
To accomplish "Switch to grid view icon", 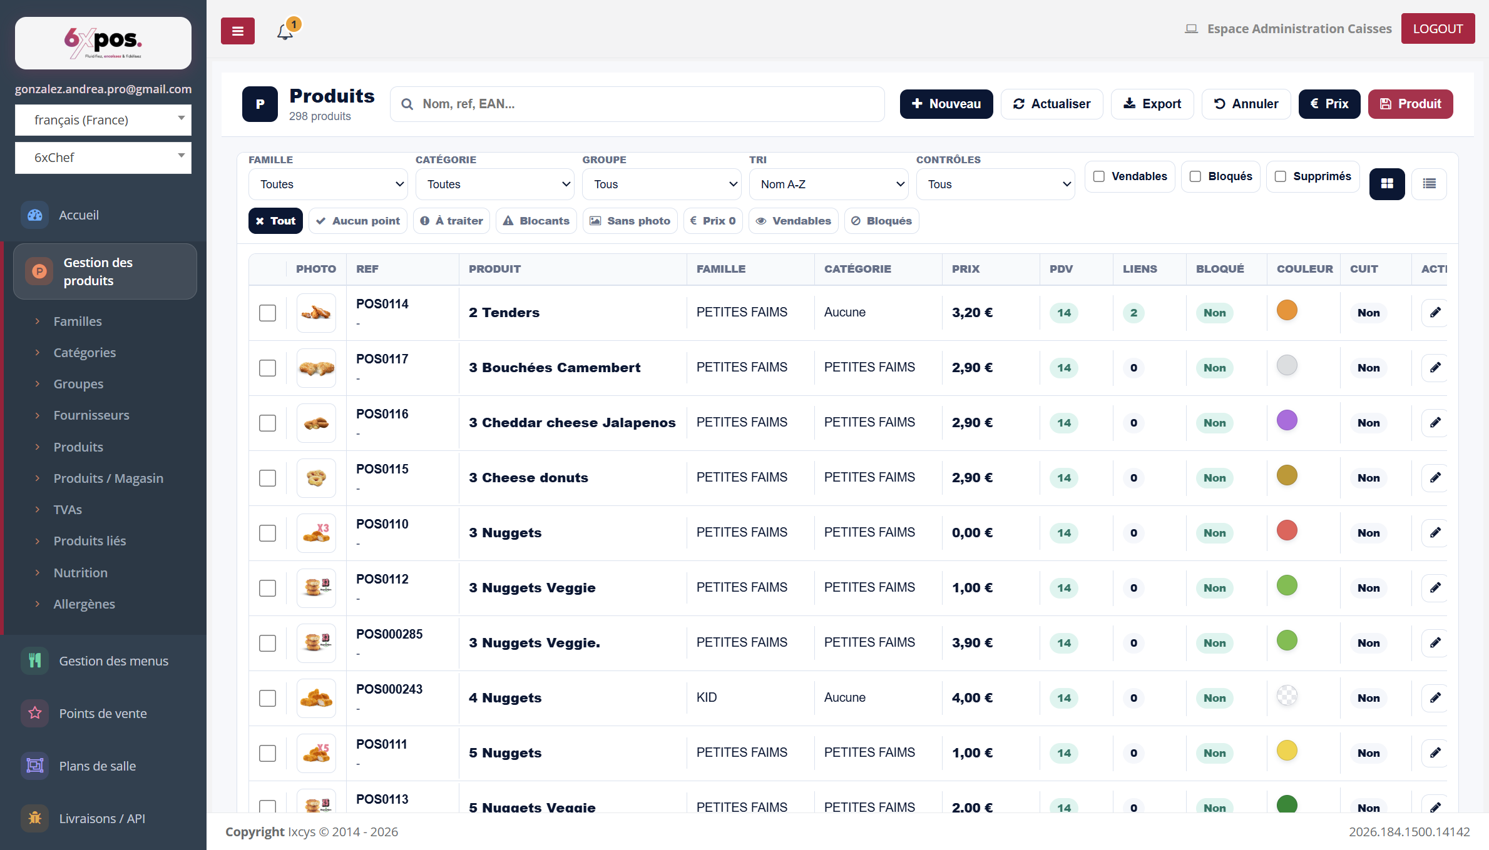I will point(1387,184).
